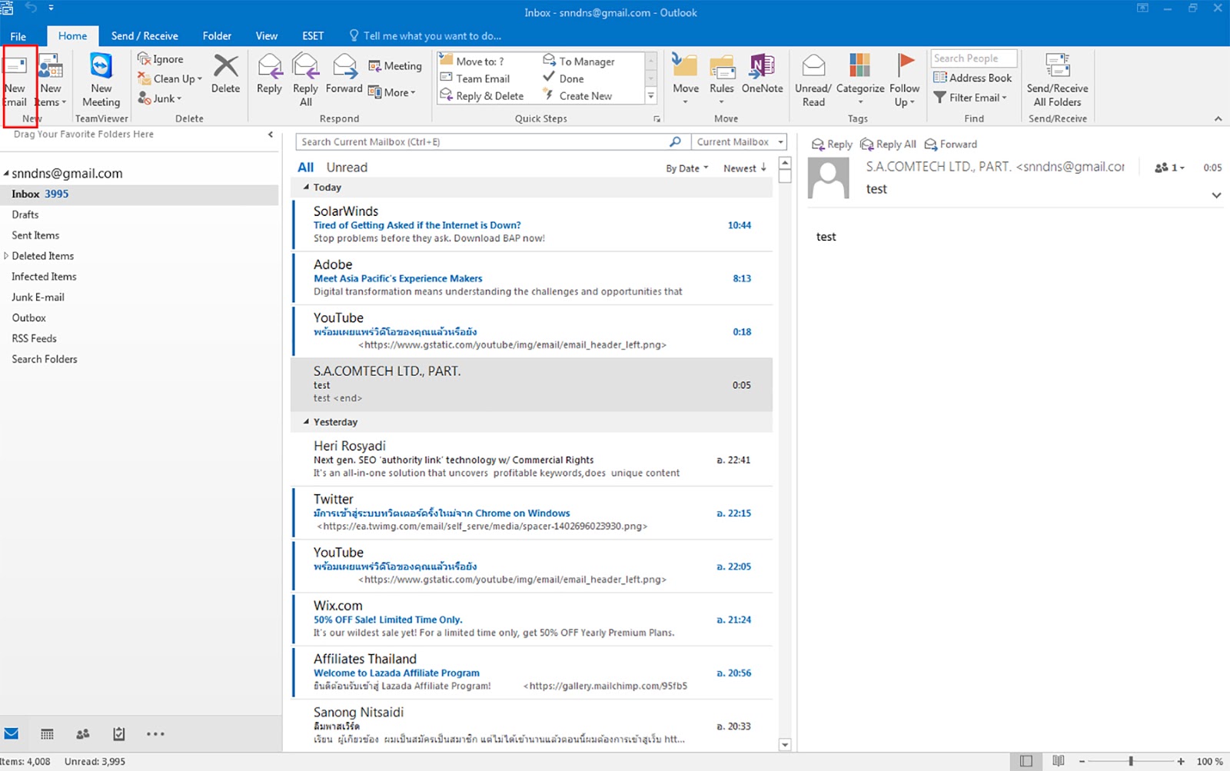Open the Filter Email dropdown
Viewport: 1230px width, 771px height.
pyautogui.click(x=970, y=98)
